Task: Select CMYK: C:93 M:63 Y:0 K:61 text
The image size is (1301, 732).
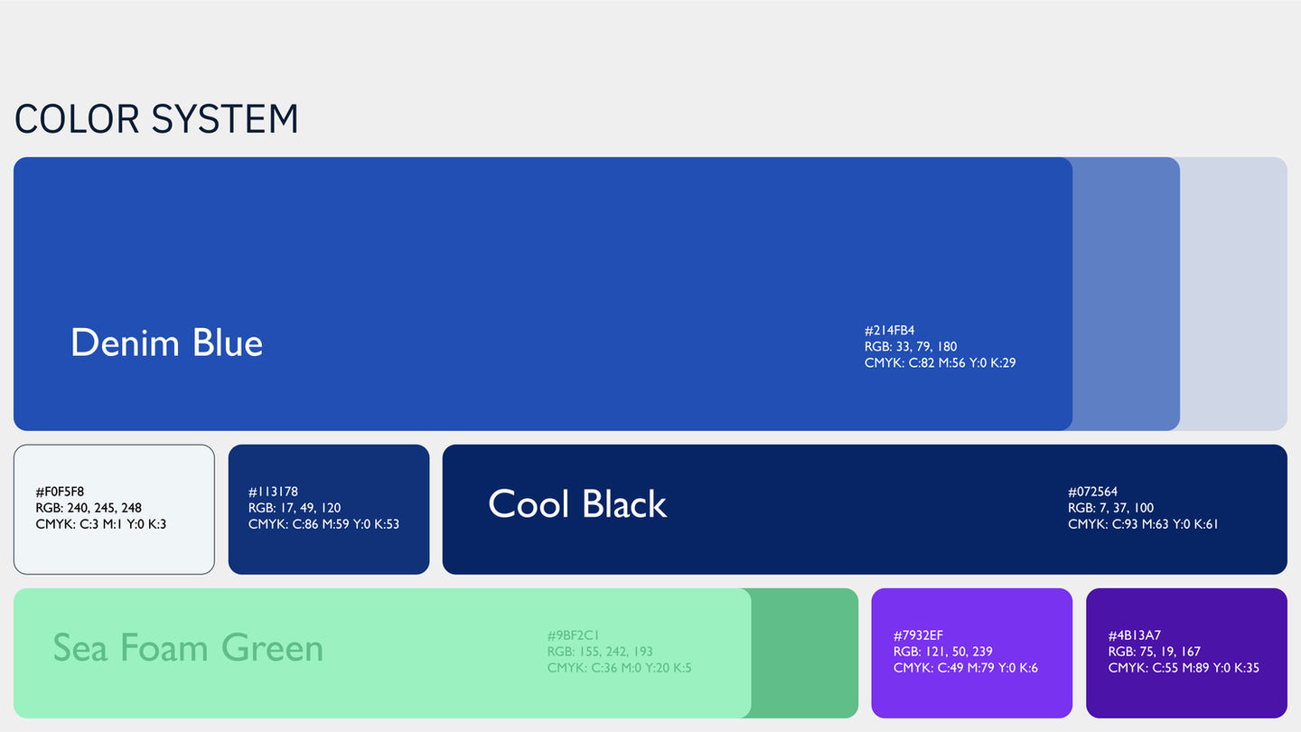Action: 1143,524
